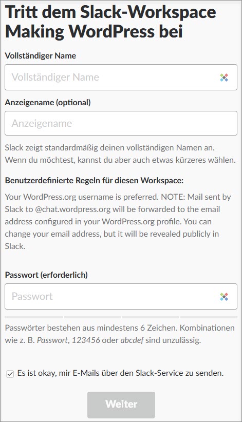Click 'Benutzerdefinierte Regeln für diesen Workspace' heading

94,180
